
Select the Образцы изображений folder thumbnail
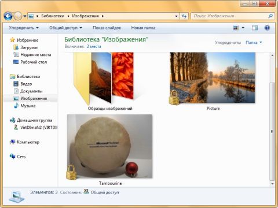[x=104, y=79]
